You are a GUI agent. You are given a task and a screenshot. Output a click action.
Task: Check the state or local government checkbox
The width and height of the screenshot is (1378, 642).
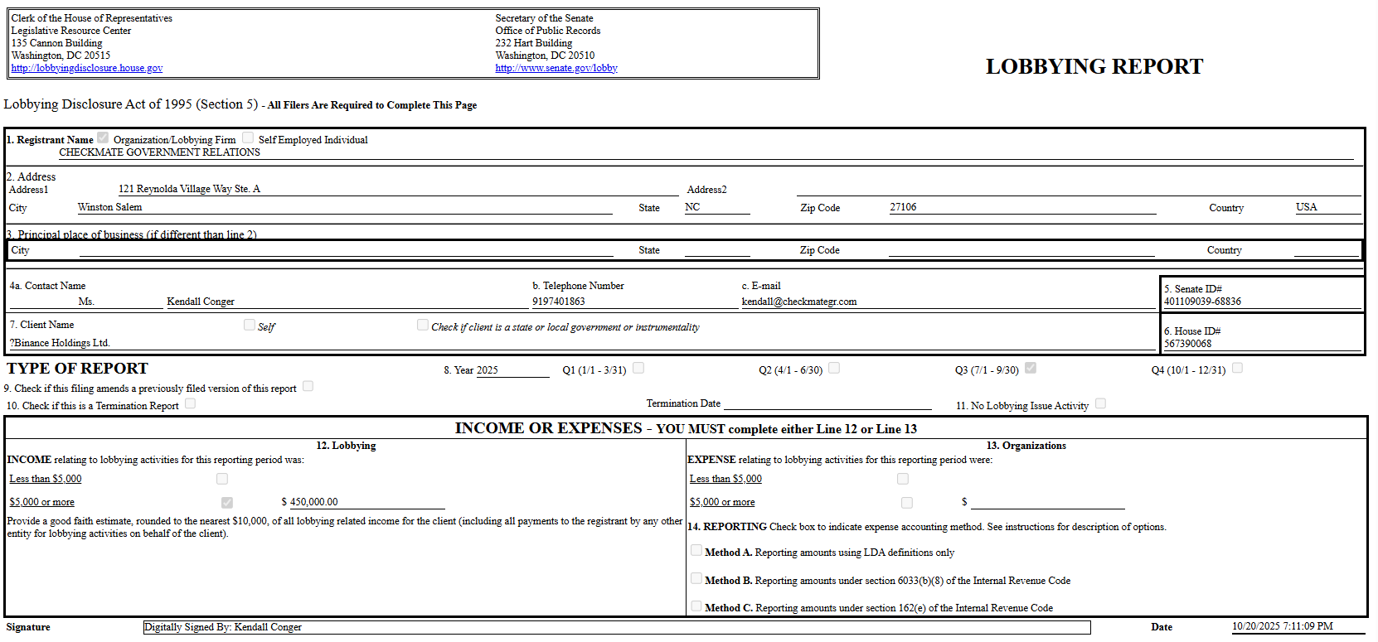(x=423, y=325)
